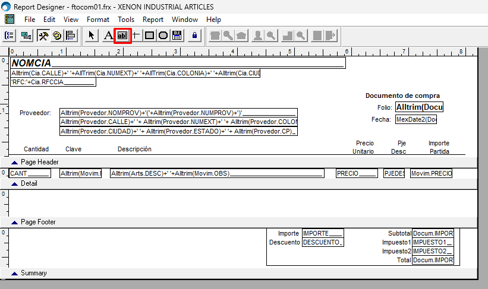Select the Docum.IMPOR field beside Subtotal
The height and width of the screenshot is (289, 488).
pos(433,233)
